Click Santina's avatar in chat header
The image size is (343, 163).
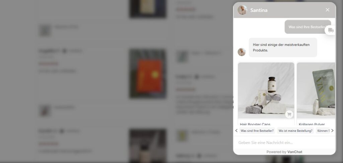pos(243,10)
